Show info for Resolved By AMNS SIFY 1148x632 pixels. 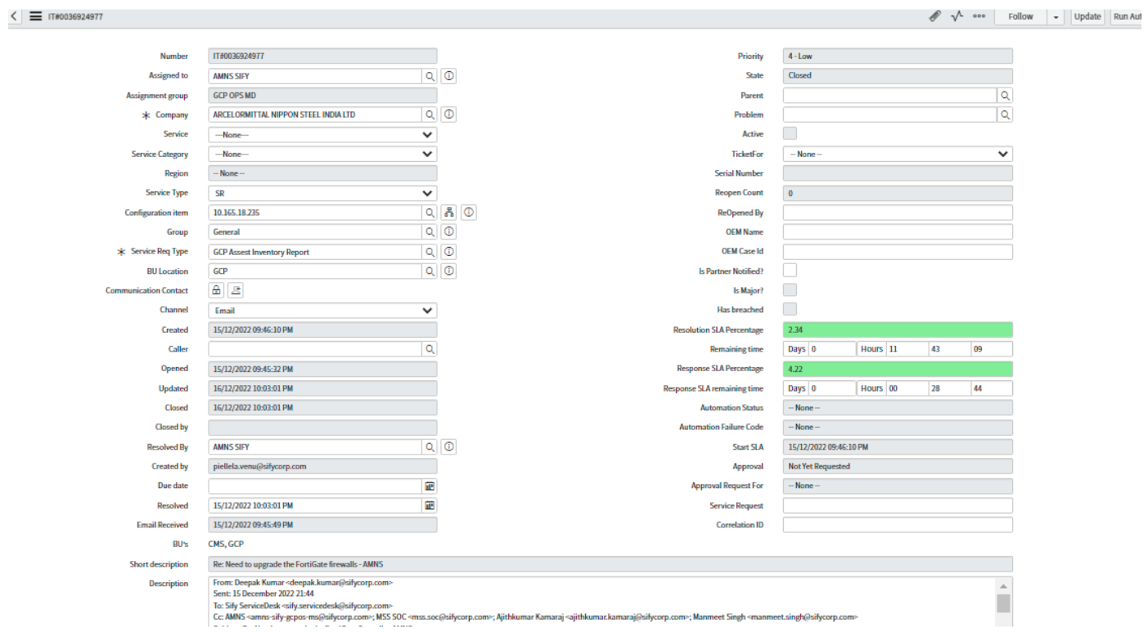[x=448, y=447]
